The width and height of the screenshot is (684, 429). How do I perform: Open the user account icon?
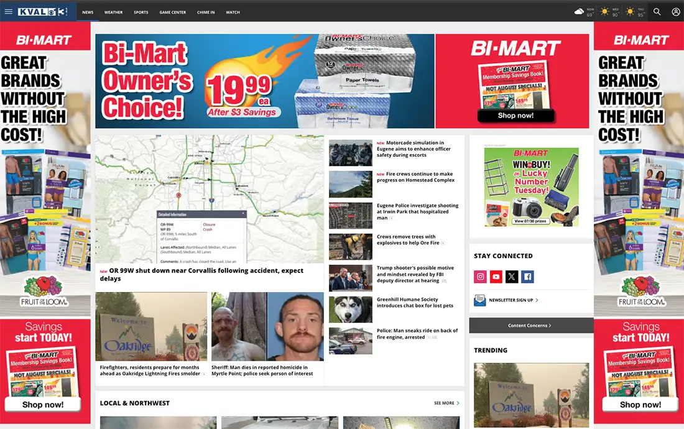coord(676,12)
